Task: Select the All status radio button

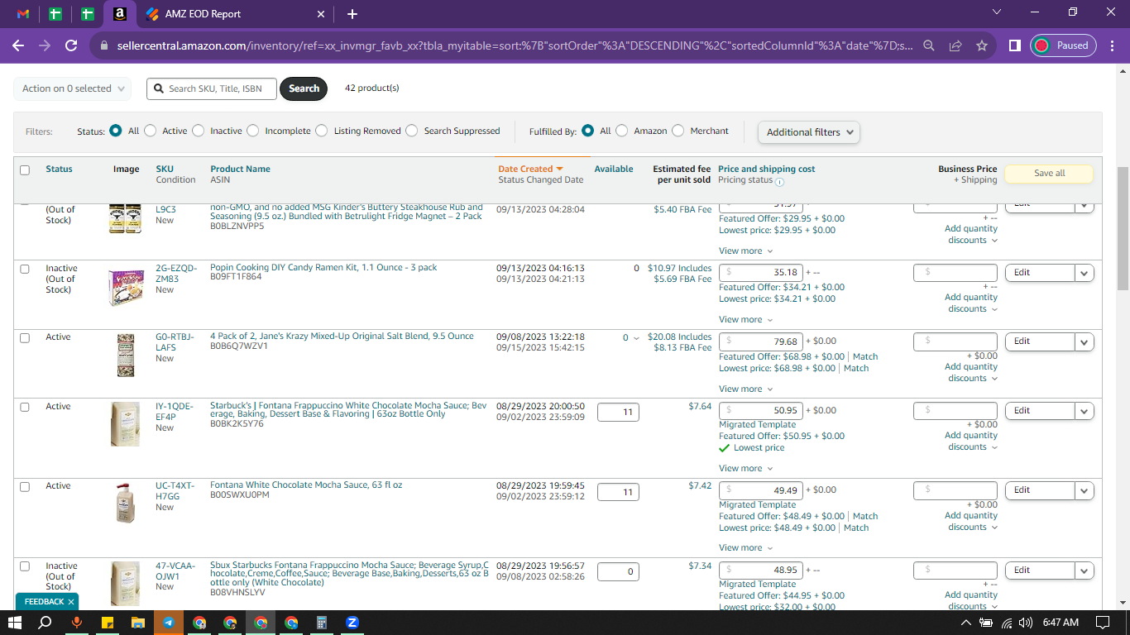Action: [116, 131]
